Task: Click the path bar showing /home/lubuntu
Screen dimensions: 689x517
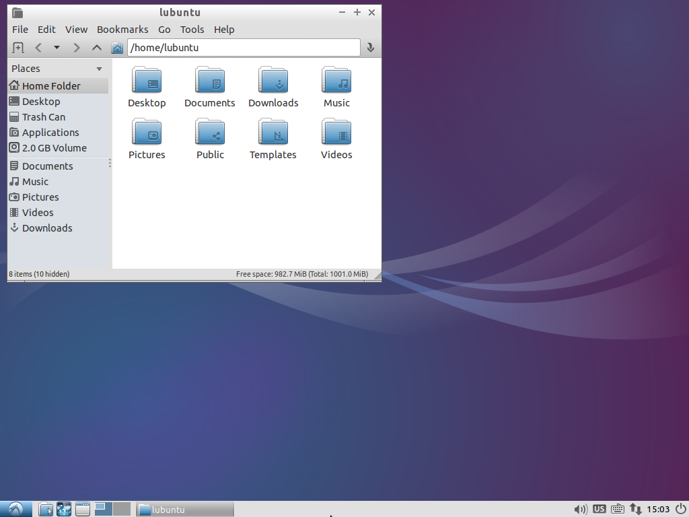Action: coord(244,48)
